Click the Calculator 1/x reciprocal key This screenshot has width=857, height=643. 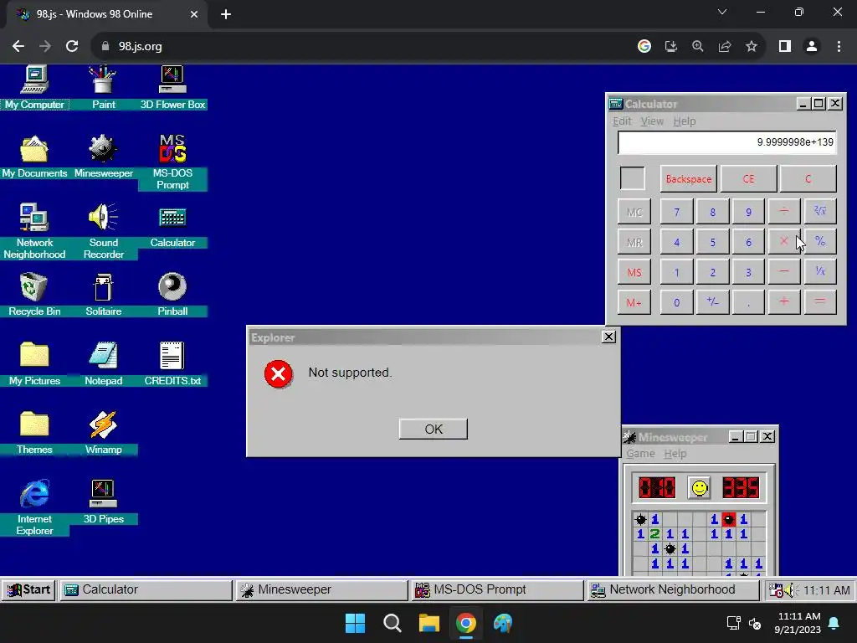pos(820,272)
